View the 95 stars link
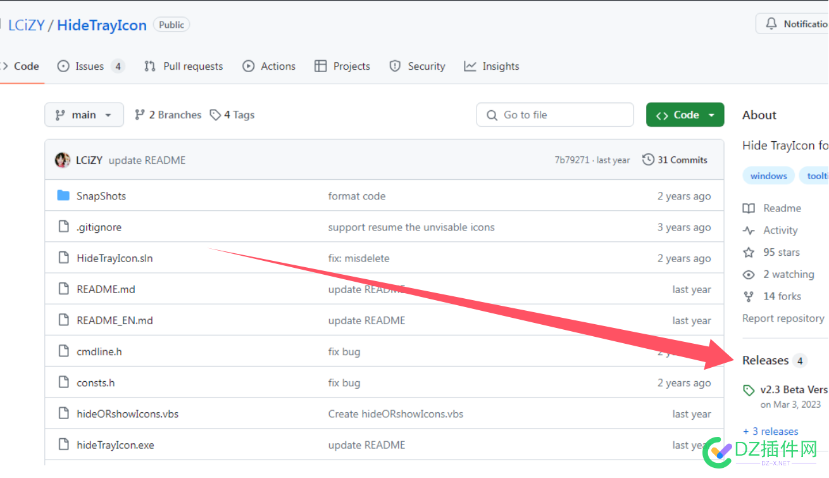The height and width of the screenshot is (478, 829). (782, 252)
